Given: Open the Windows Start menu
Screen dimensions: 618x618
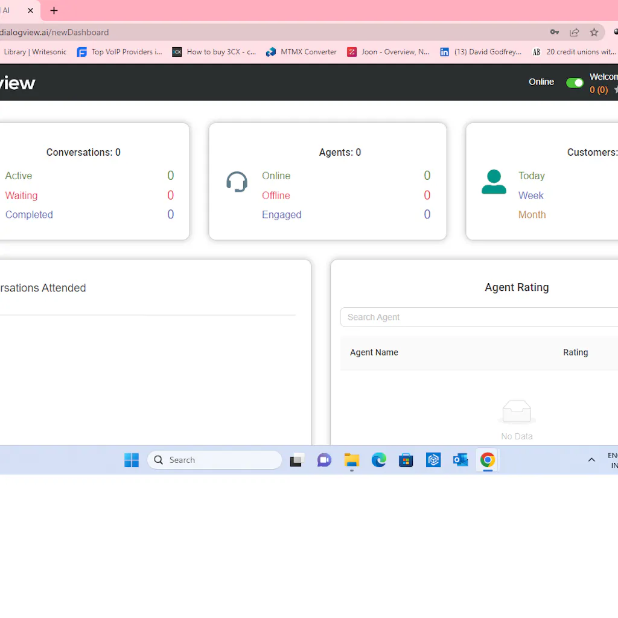Looking at the screenshot, I should click(x=132, y=460).
